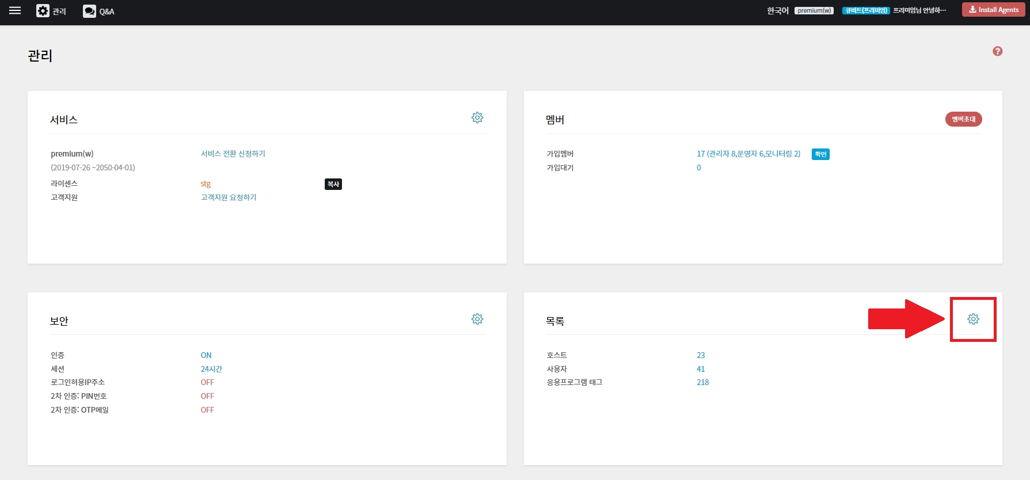Click the 관리 gear icon in the navbar
The height and width of the screenshot is (480, 1030).
43,11
